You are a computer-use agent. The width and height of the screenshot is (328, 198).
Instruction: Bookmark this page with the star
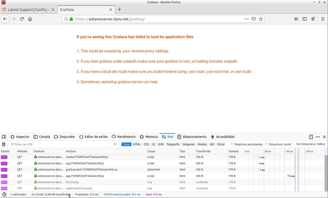pyautogui.click(x=261, y=19)
